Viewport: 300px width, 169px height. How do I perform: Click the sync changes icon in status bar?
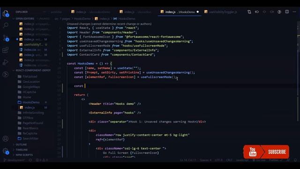[x=30, y=160]
